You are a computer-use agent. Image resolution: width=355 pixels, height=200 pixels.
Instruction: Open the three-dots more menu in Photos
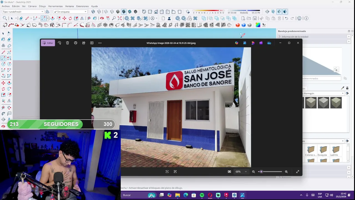[100, 43]
